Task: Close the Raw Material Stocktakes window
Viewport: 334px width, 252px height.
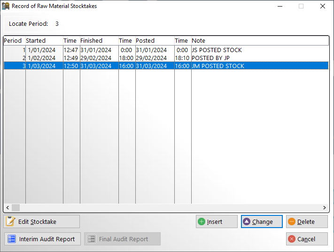Action: (x=322, y=6)
